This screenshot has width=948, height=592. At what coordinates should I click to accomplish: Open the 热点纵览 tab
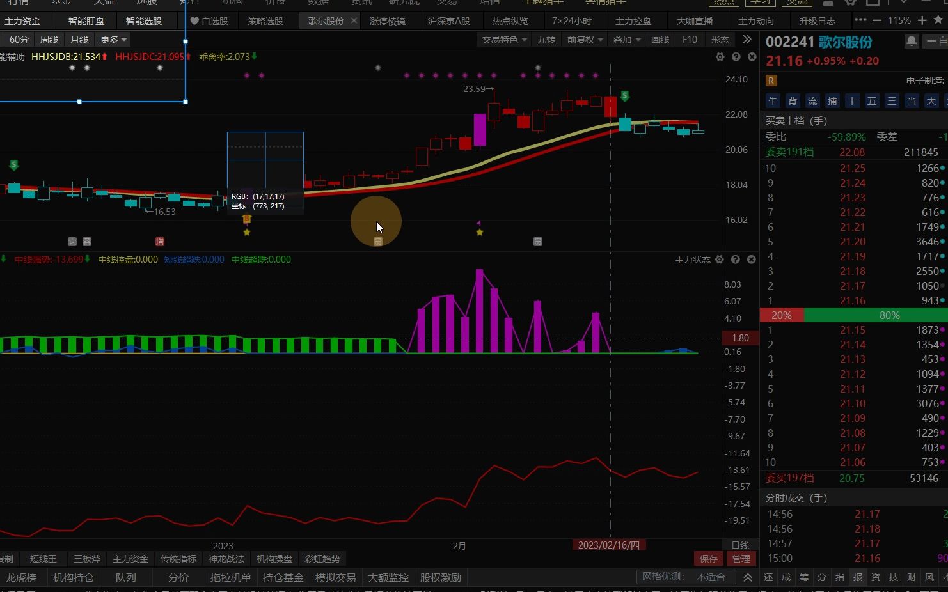[x=510, y=21]
